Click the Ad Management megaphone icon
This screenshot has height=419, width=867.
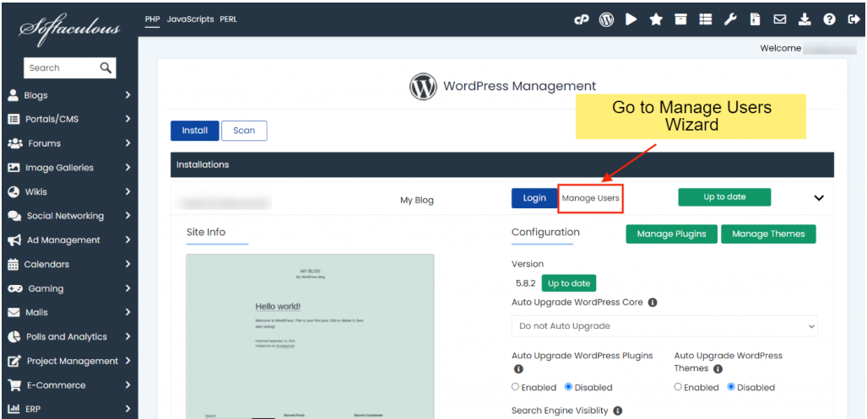(x=14, y=240)
